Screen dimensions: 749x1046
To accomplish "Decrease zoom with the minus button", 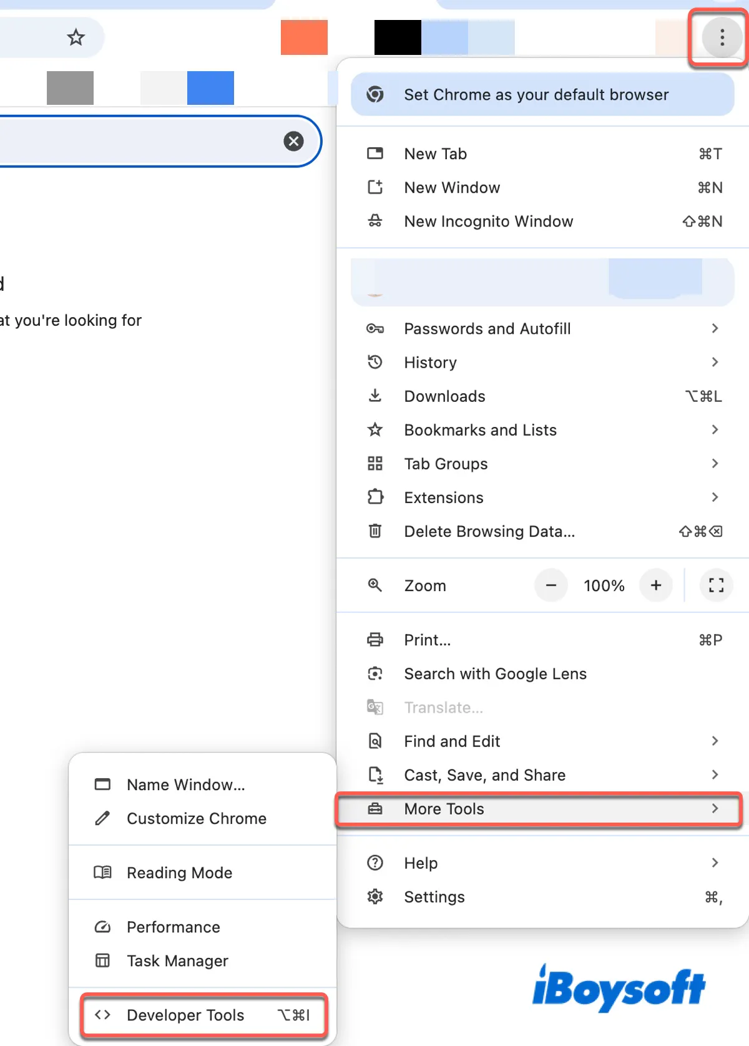I will coord(551,585).
